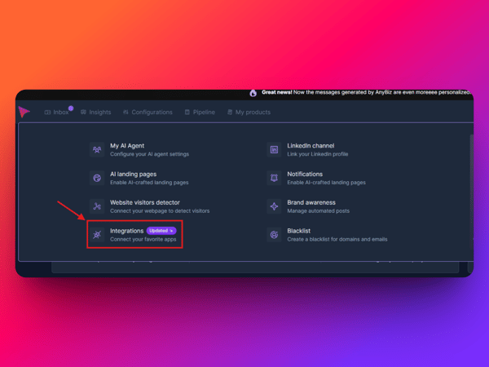
Task: Open the Integrations menu entry
Action: pos(127,231)
